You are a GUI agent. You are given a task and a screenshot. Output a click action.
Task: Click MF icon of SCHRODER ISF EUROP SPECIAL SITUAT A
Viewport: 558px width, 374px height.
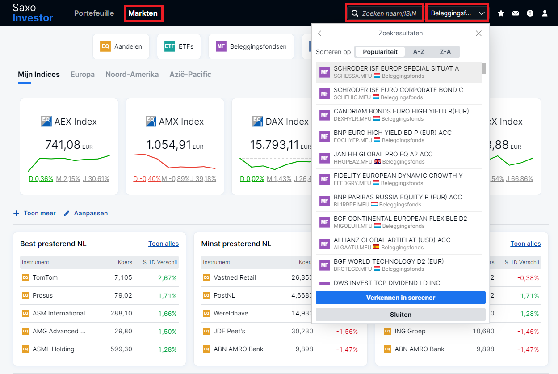tap(325, 72)
